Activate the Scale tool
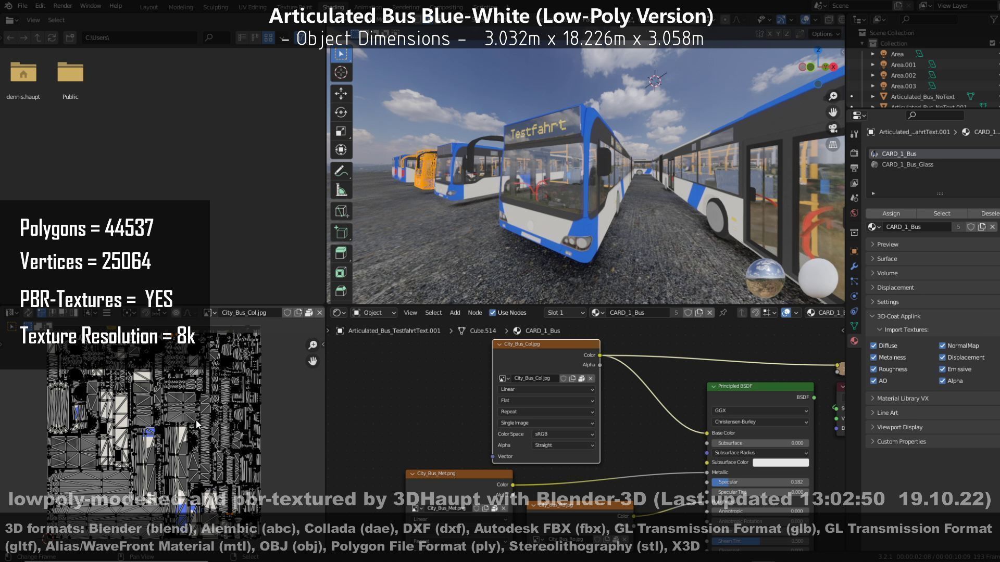1000x562 pixels. (x=341, y=131)
